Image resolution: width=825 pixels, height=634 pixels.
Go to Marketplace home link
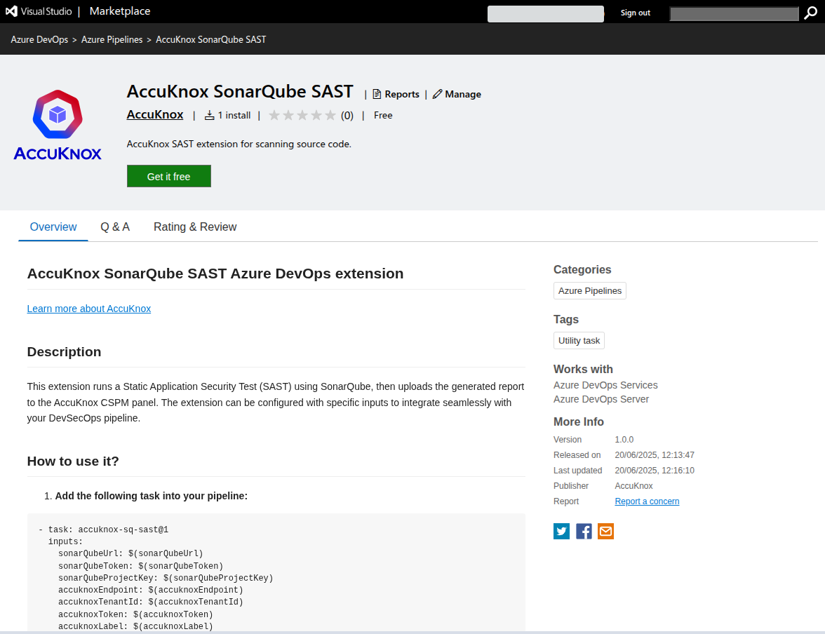point(120,11)
